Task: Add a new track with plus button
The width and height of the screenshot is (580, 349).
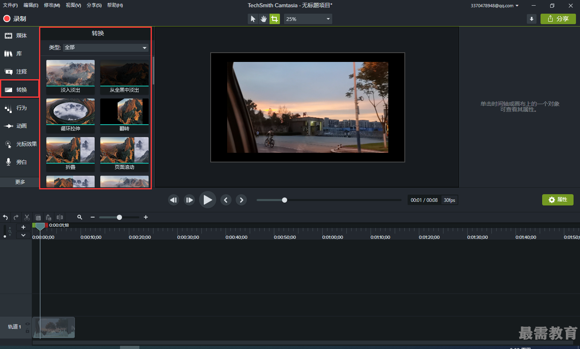Action: pyautogui.click(x=23, y=228)
